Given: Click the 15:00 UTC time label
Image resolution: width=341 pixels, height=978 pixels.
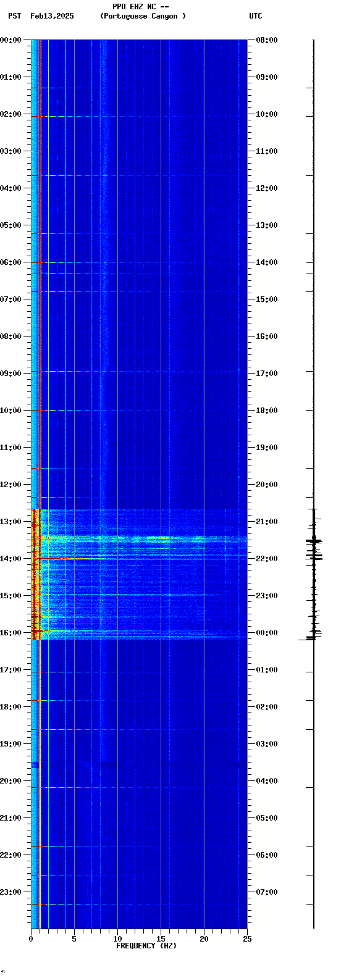Looking at the screenshot, I should point(266,299).
